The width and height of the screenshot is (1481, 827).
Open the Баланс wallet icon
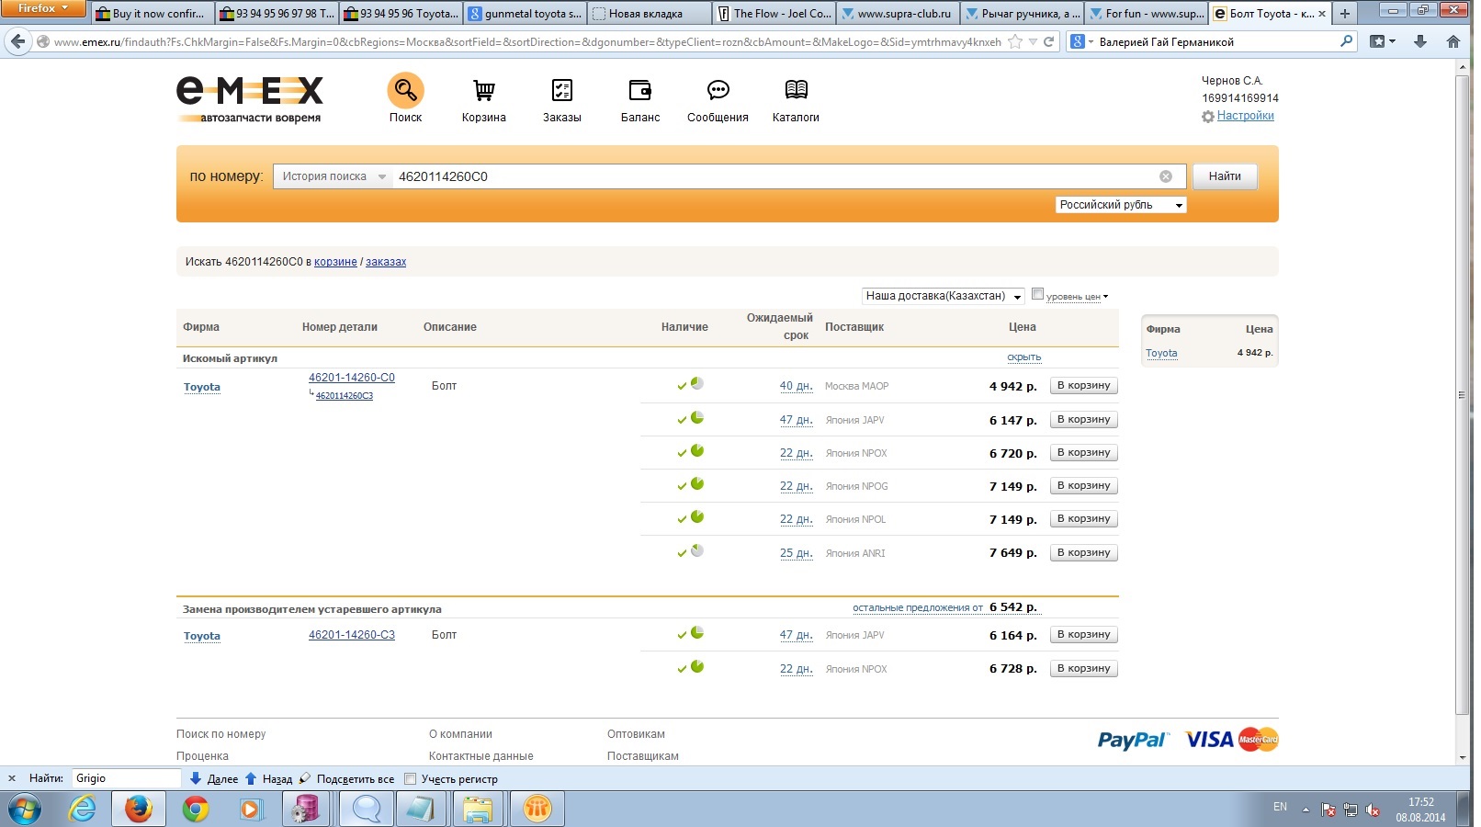(639, 91)
